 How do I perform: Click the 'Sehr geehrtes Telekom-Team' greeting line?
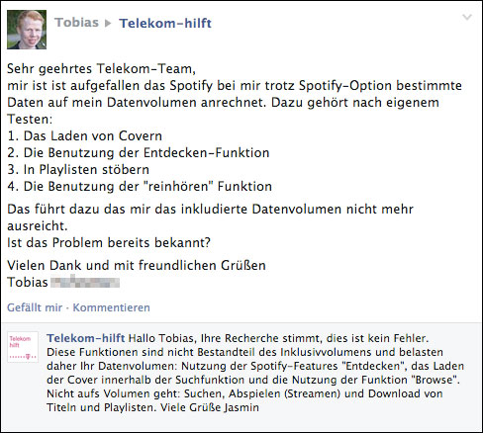tap(102, 69)
